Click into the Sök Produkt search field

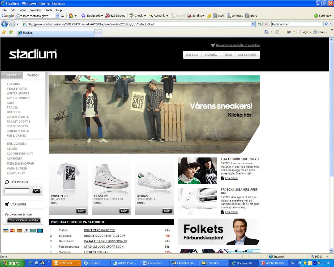tap(17, 191)
